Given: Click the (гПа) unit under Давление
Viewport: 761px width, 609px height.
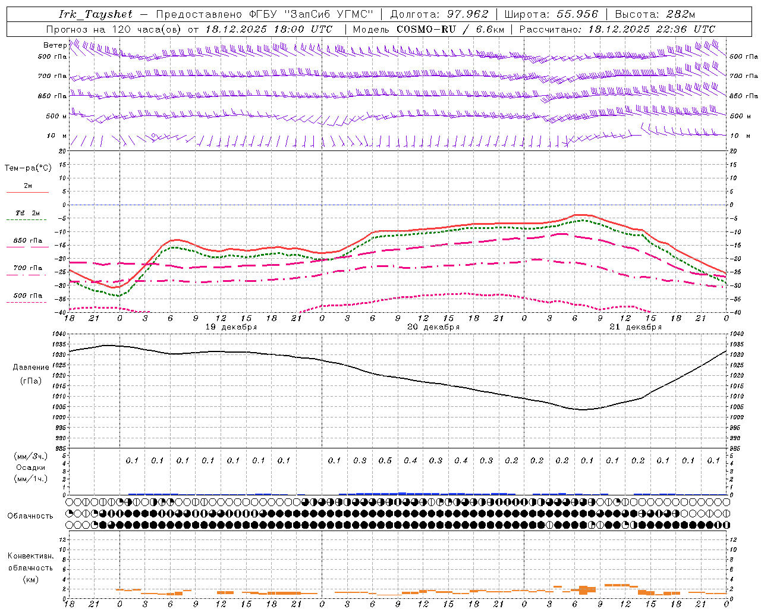Looking at the screenshot, I should pos(31,381).
